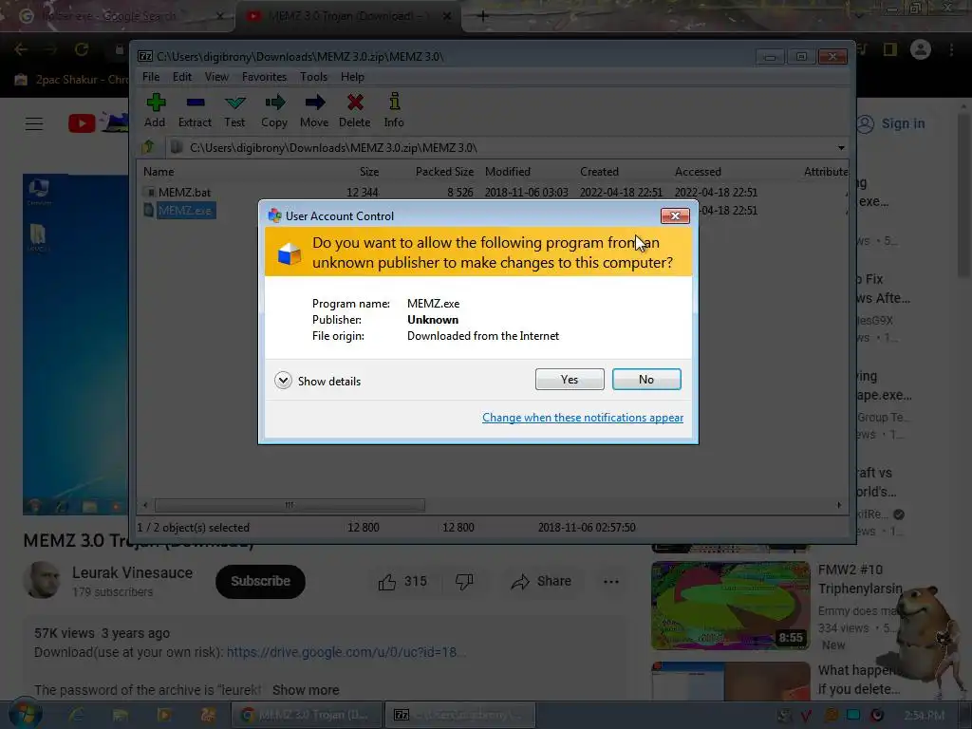Click the Chrome profile avatar icon
The image size is (972, 729).
click(x=921, y=49)
